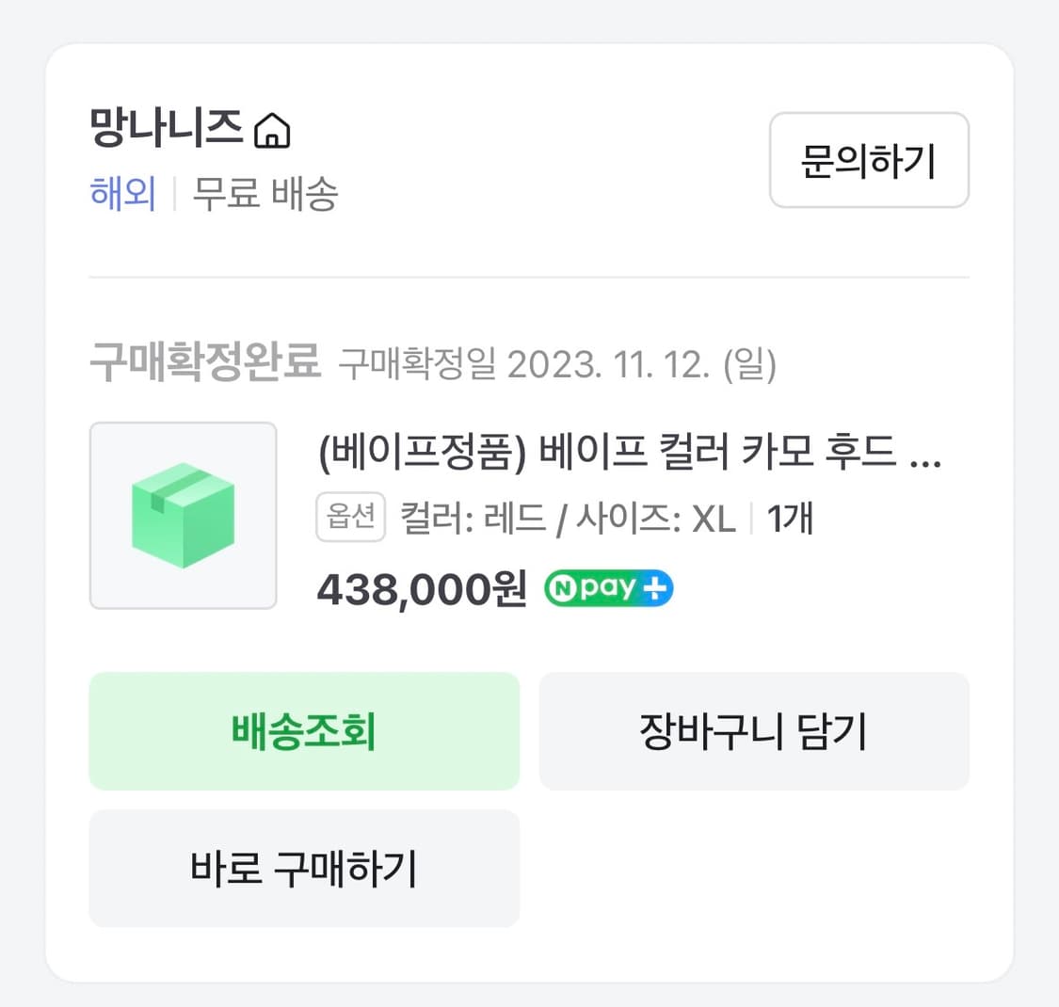Click the 배송조회 shipment tracking button
This screenshot has height=1007, width=1059.
[x=303, y=730]
